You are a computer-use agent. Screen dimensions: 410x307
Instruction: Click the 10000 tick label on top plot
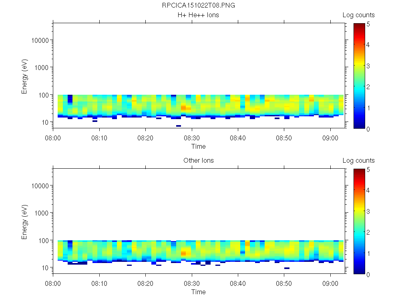click(40, 40)
